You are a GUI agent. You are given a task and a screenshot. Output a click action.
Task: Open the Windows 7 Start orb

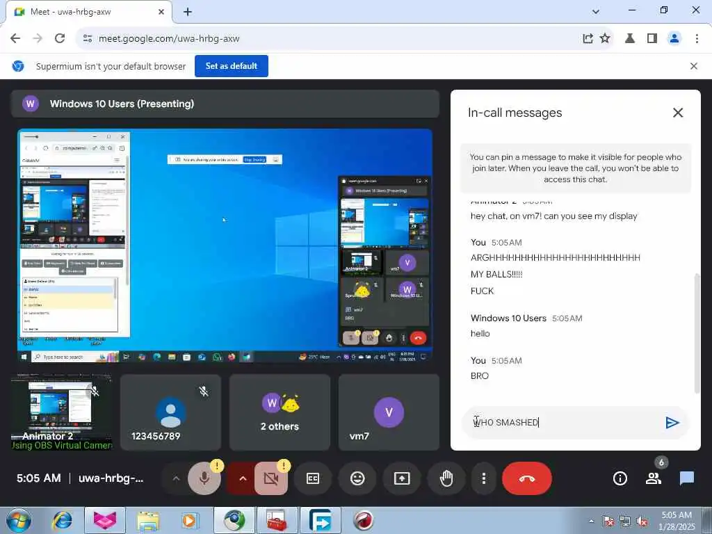pos(19,520)
